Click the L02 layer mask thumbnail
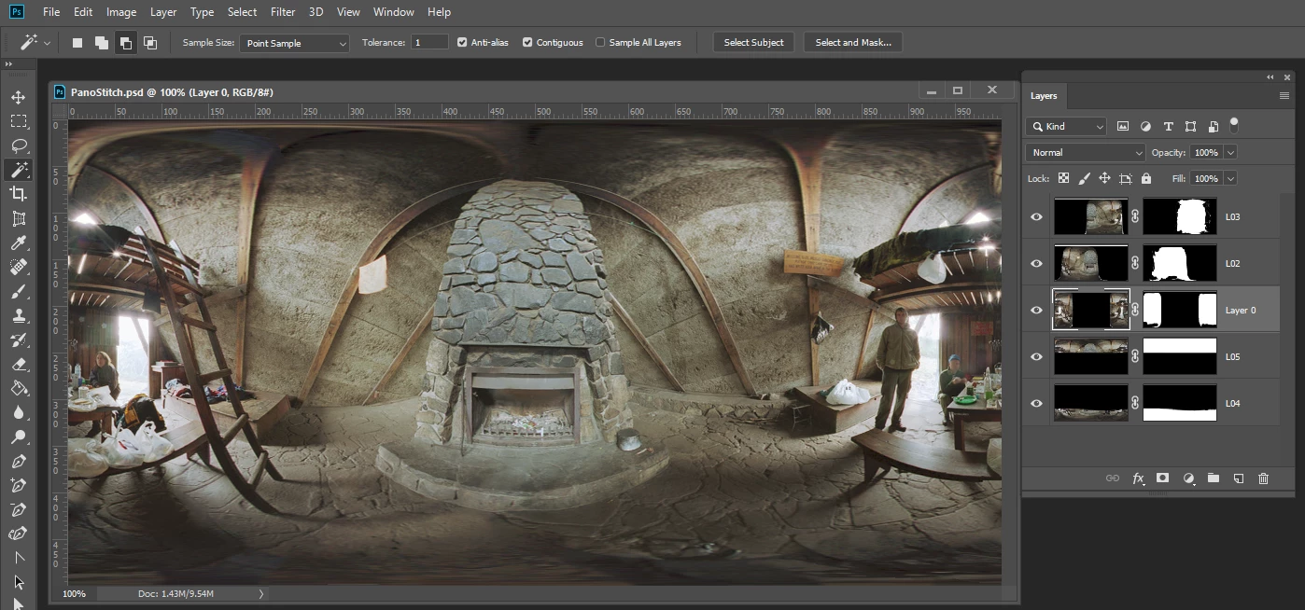Image resolution: width=1305 pixels, height=610 pixels. 1180,263
